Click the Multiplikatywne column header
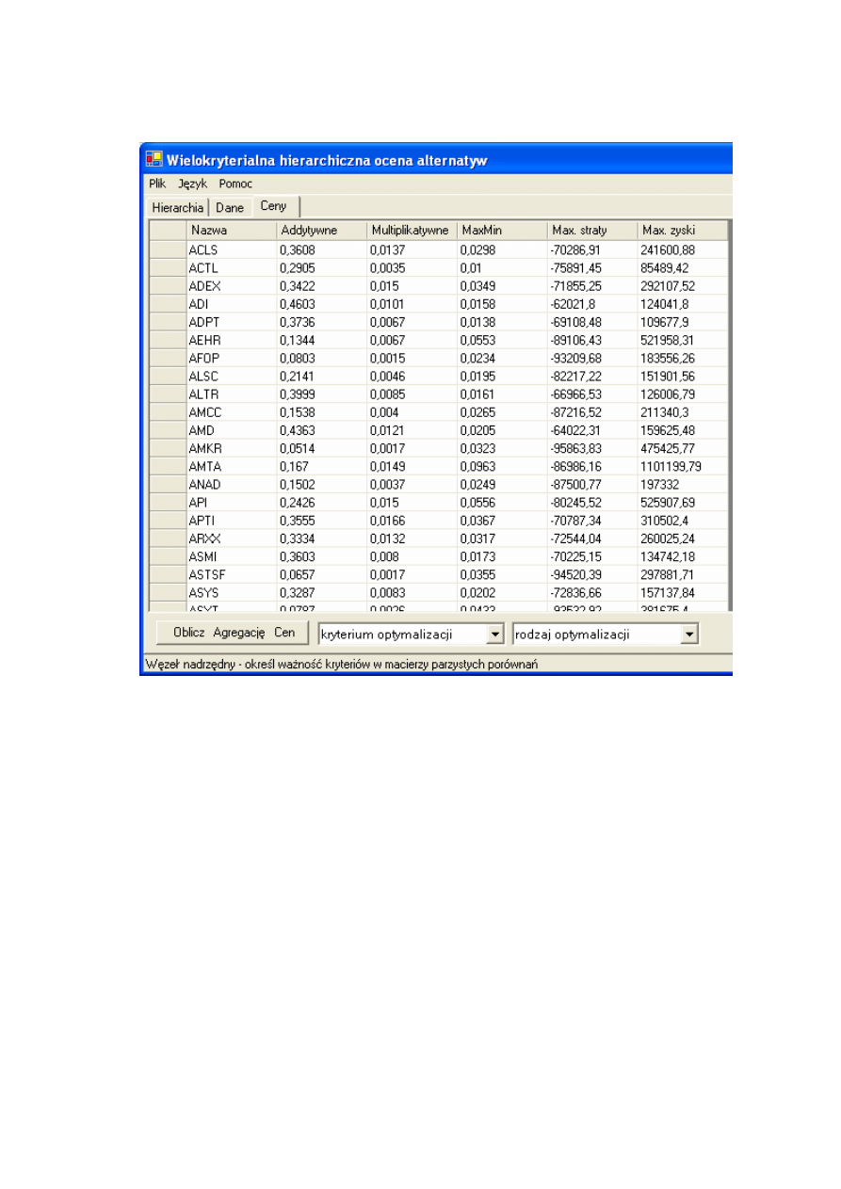841x1189 pixels. point(412,231)
